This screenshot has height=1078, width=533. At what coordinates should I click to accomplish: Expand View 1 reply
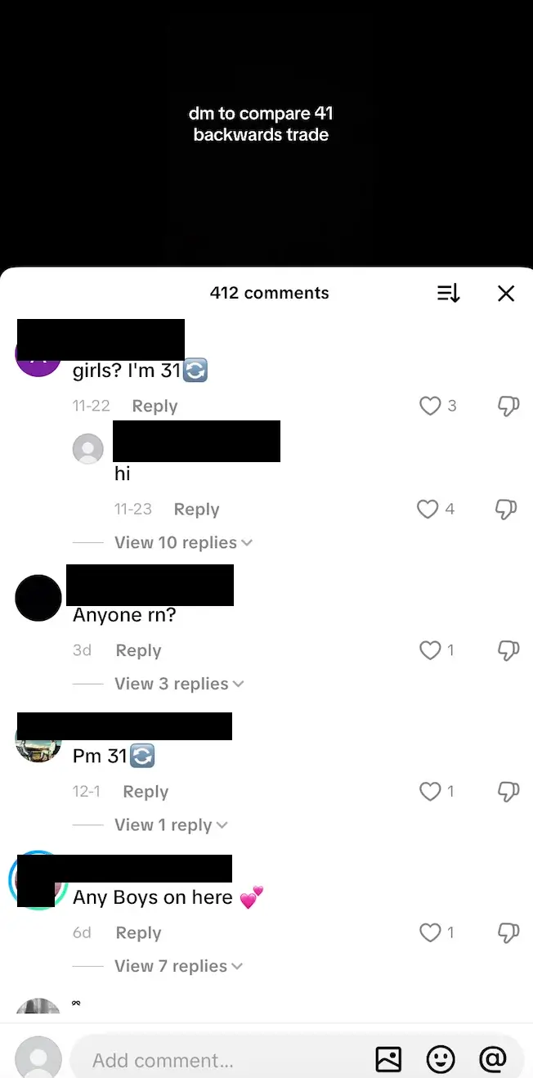171,825
